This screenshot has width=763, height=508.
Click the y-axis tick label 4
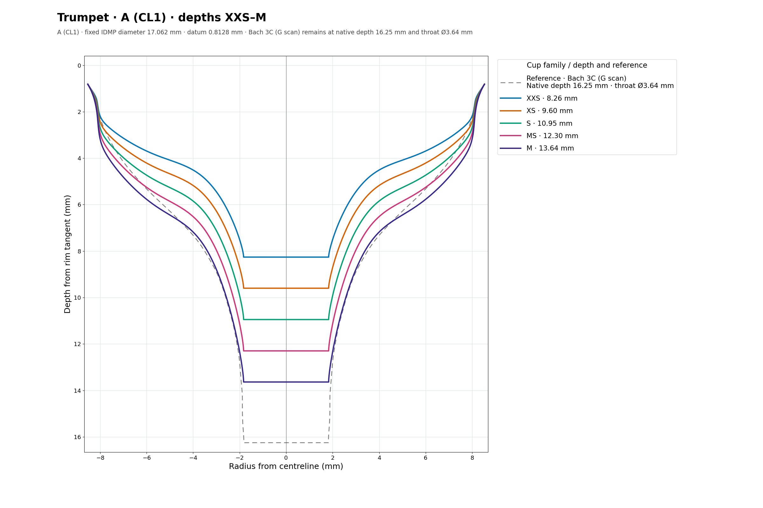pyautogui.click(x=79, y=158)
